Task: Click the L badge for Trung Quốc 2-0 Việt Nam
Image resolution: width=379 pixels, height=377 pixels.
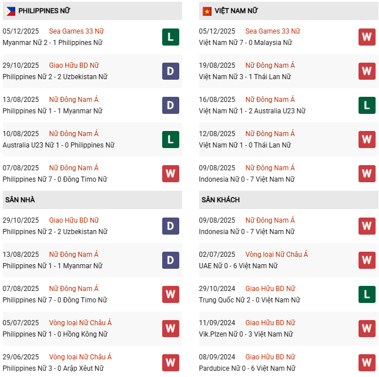Action: [x=367, y=294]
